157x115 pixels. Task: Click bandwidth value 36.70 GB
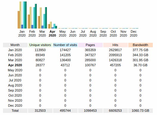(x=140, y=65)
